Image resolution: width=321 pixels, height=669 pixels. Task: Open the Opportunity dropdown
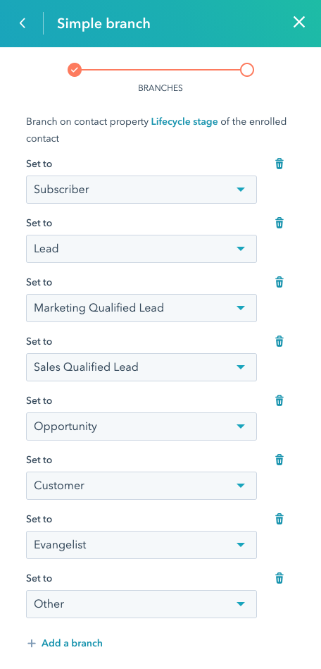click(x=141, y=426)
